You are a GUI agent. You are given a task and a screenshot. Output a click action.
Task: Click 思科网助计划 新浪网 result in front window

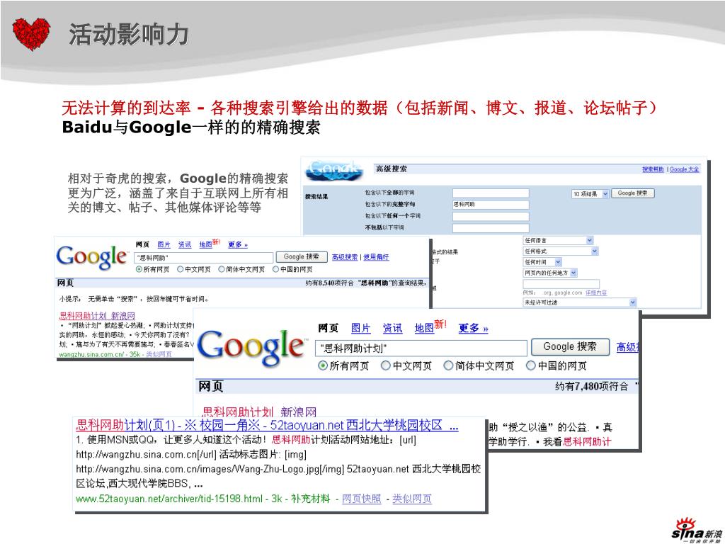pyautogui.click(x=259, y=412)
